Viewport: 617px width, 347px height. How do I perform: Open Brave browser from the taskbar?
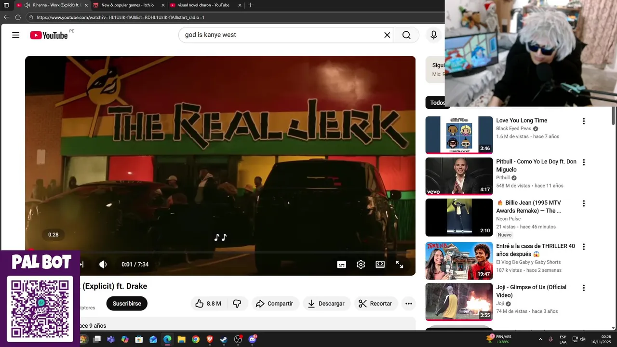(x=210, y=339)
